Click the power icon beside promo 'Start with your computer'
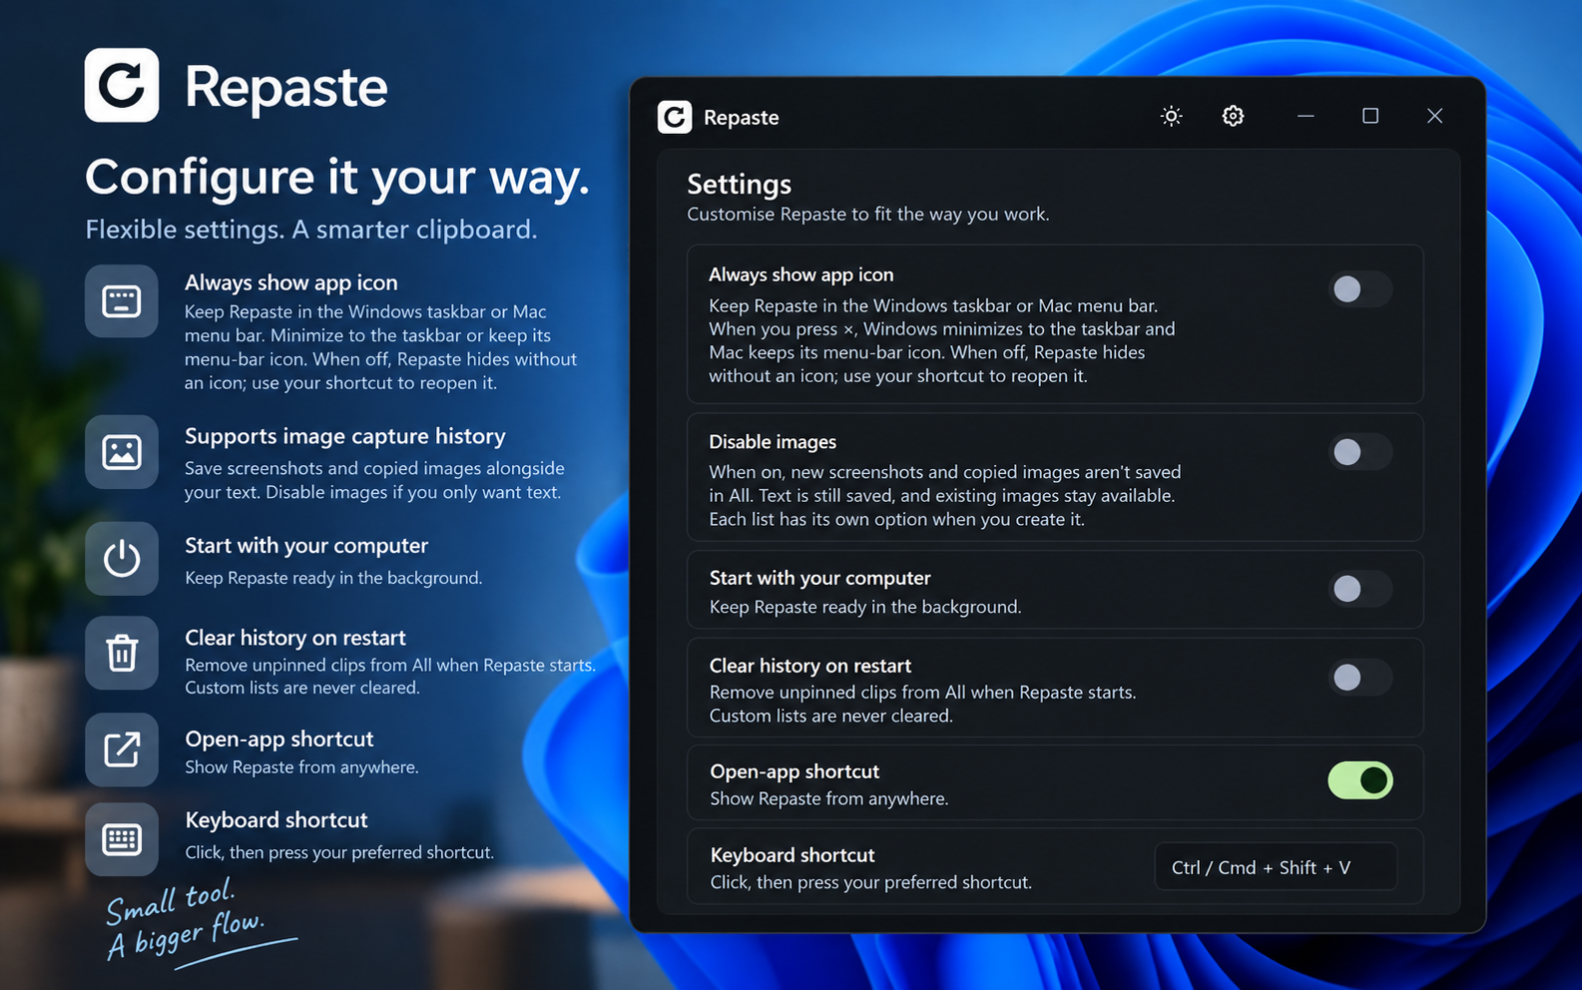This screenshot has height=990, width=1582. click(x=122, y=559)
